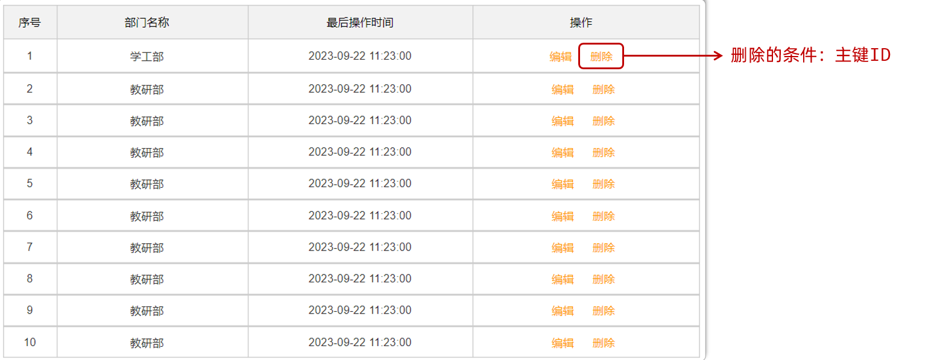Edit the department in row 8
This screenshot has width=937, height=360.
tap(563, 279)
